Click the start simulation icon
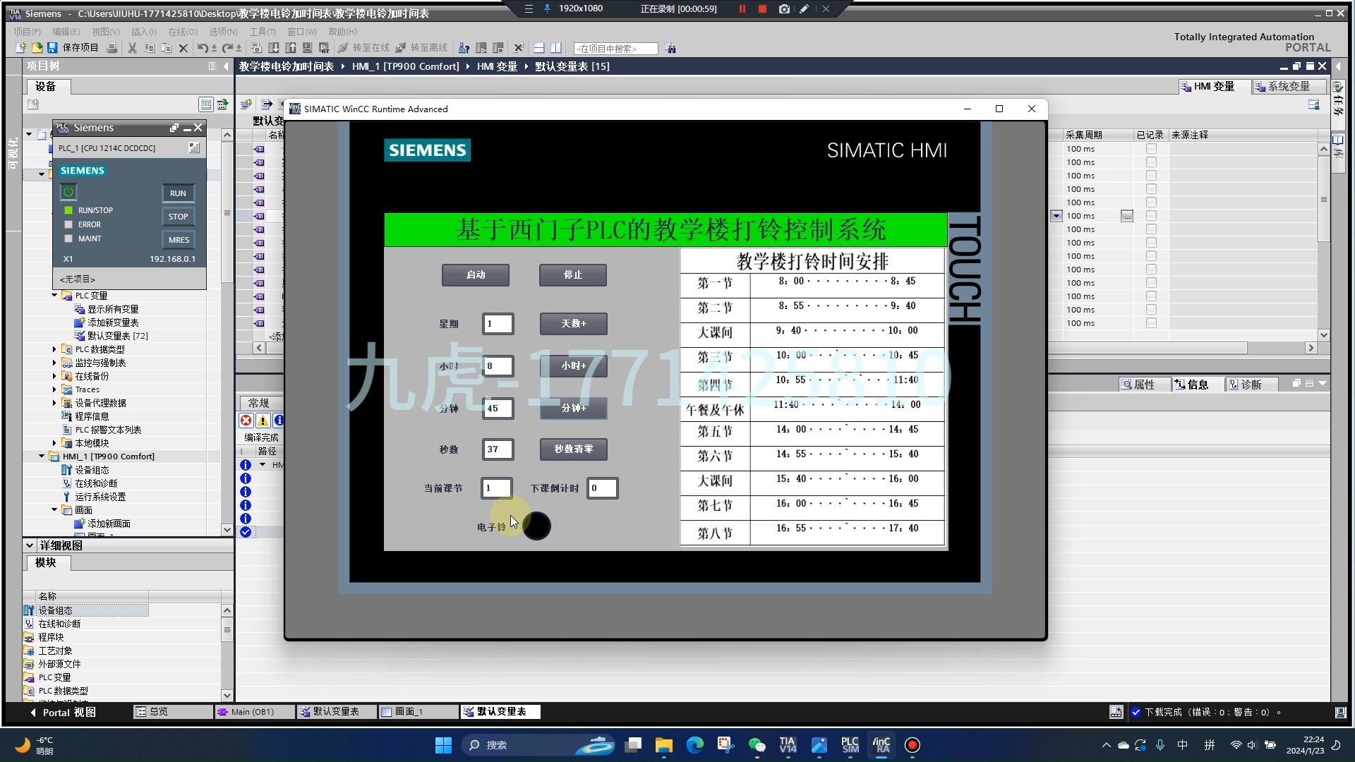The width and height of the screenshot is (1355, 762). click(x=308, y=48)
